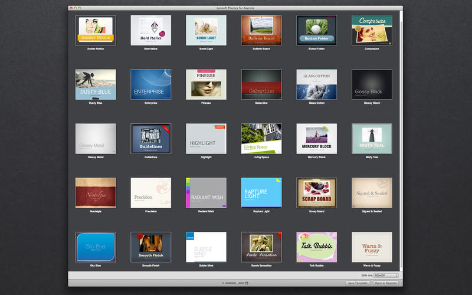Select the Button Folder theme
The width and height of the screenshot is (472, 295).
(x=317, y=31)
